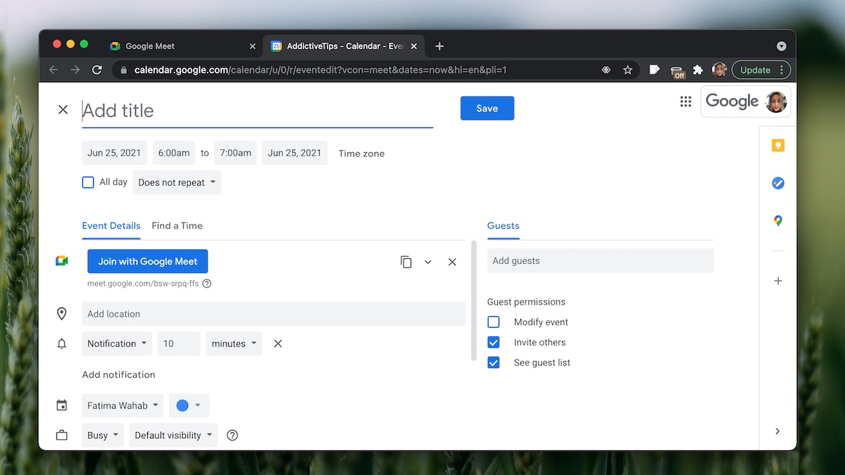Click the Add location field
The image size is (845, 475).
274,314
